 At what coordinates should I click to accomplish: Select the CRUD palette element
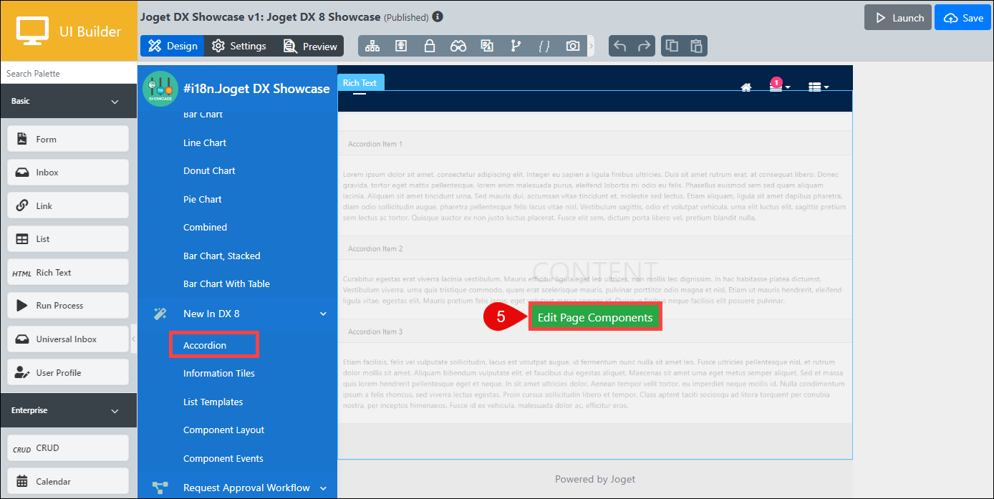click(x=68, y=448)
